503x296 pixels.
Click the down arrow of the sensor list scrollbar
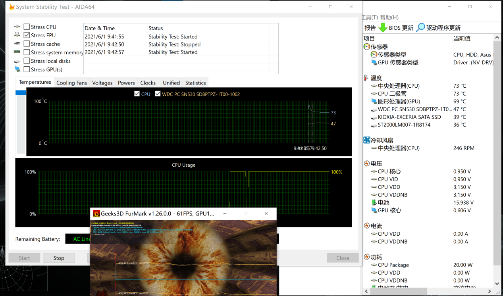(497, 284)
